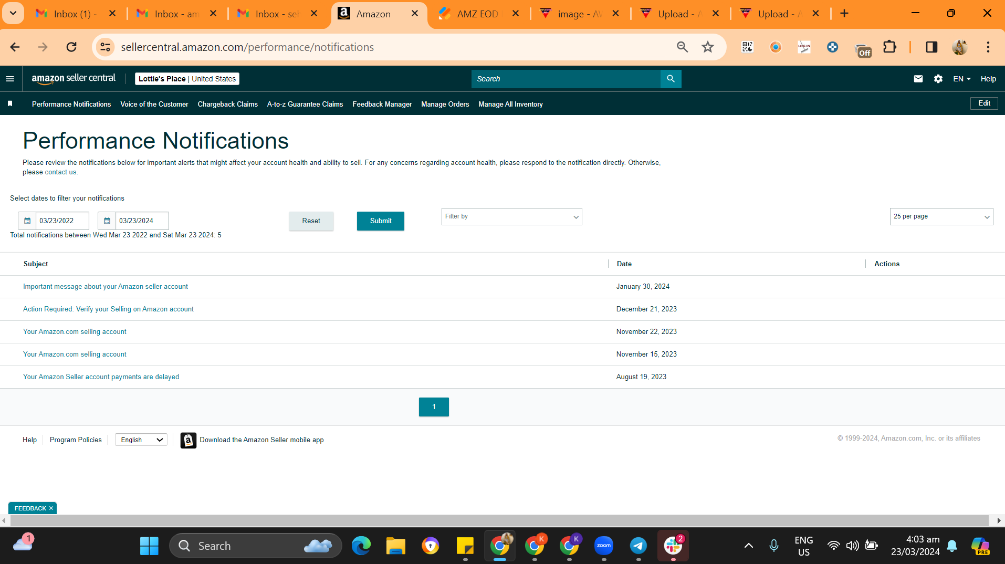Viewport: 1005px width, 564px height.
Task: Click the Amazon Seller Central logo
Action: click(74, 79)
